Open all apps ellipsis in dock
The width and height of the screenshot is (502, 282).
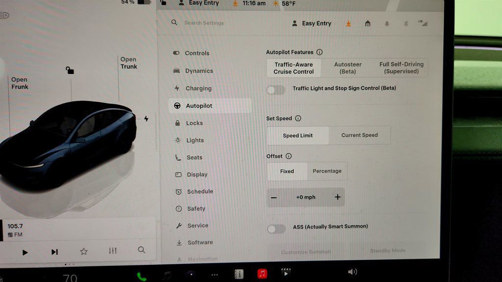215,275
